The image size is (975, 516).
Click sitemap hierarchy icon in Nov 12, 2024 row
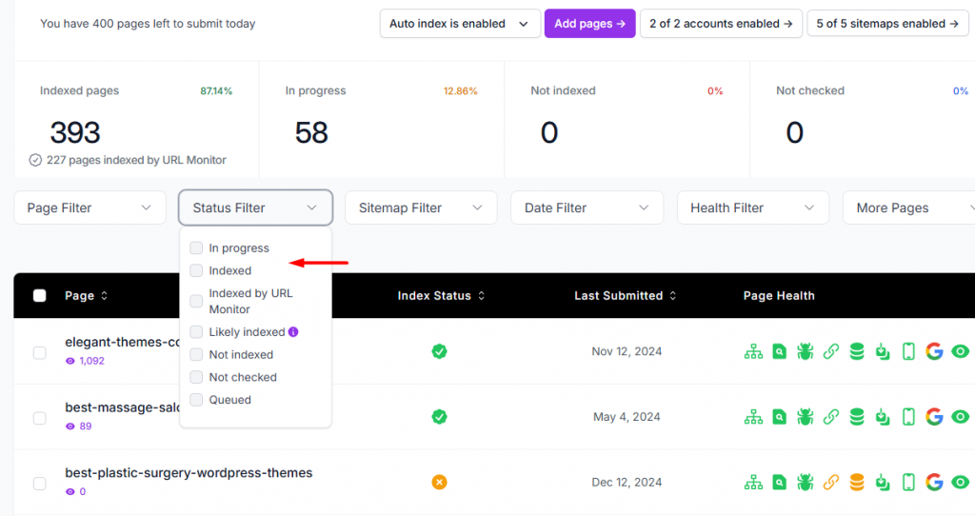pos(754,352)
